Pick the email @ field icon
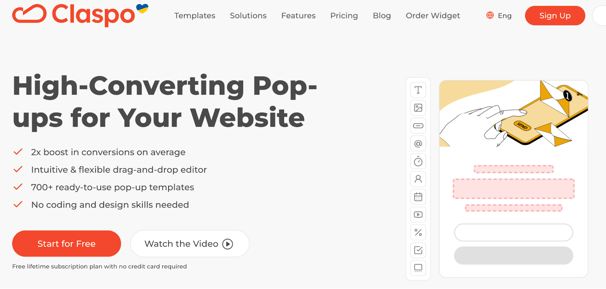606x289 pixels. tap(418, 144)
